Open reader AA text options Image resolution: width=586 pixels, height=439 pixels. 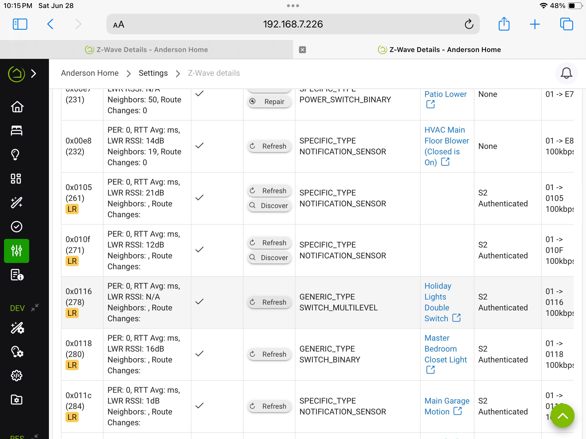click(119, 25)
